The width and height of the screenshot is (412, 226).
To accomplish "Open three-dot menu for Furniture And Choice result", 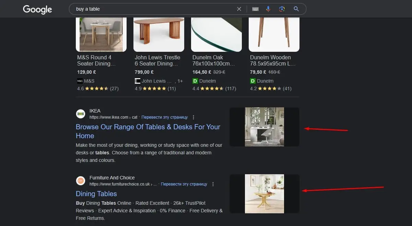I will [x=213, y=184].
